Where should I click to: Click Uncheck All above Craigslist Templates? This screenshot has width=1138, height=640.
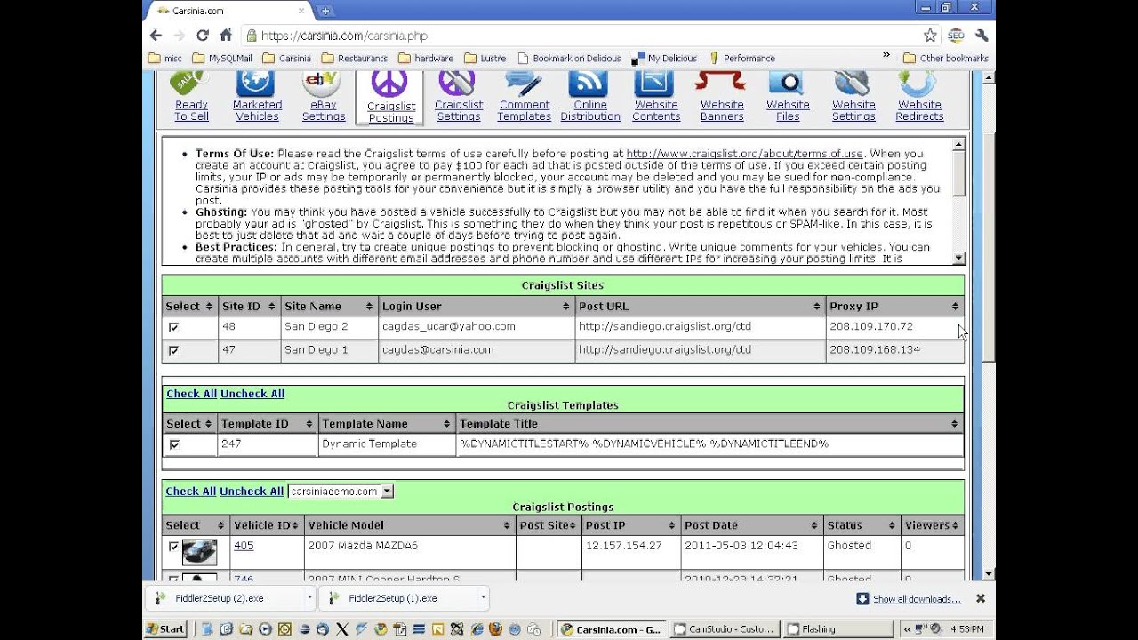coord(252,394)
